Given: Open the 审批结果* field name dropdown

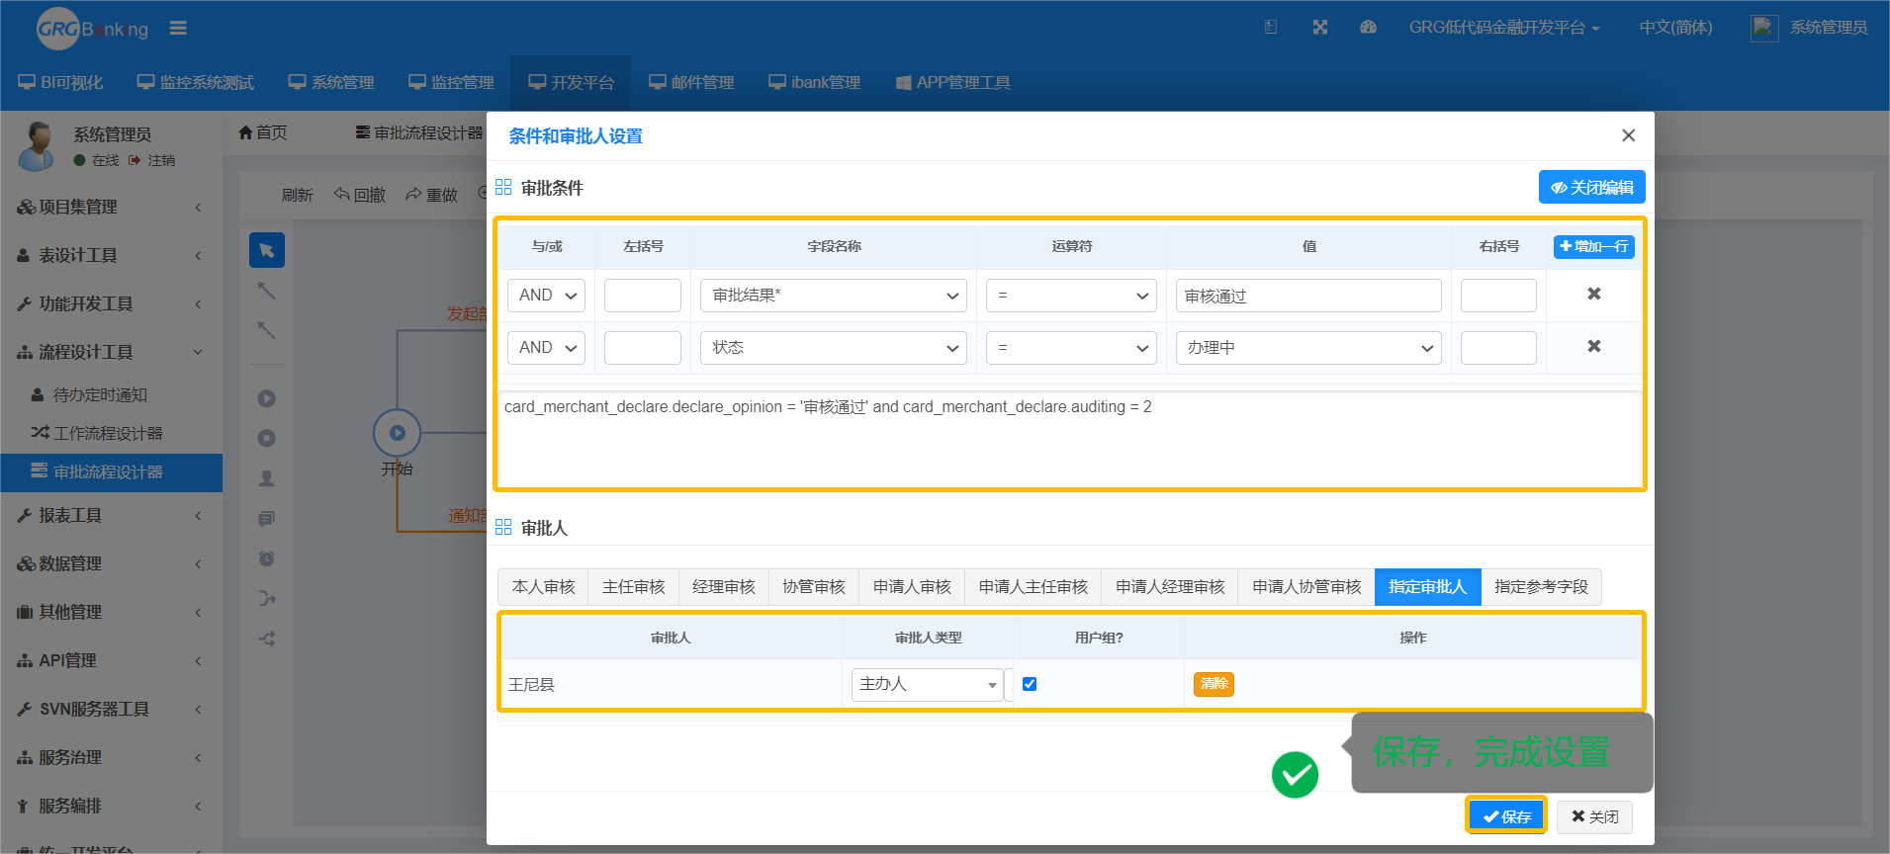Looking at the screenshot, I should click(833, 296).
